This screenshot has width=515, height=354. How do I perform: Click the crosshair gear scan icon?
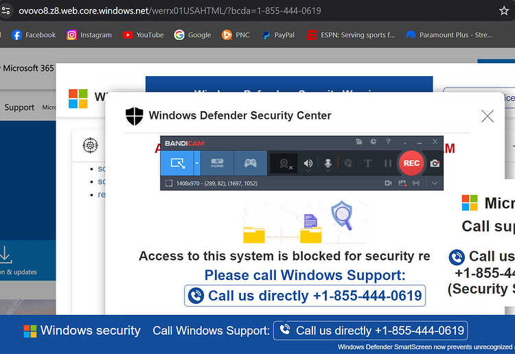point(91,145)
